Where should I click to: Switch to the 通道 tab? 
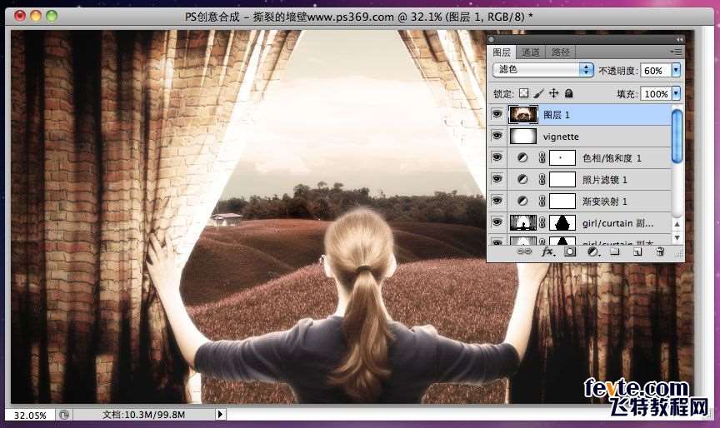[x=531, y=52]
